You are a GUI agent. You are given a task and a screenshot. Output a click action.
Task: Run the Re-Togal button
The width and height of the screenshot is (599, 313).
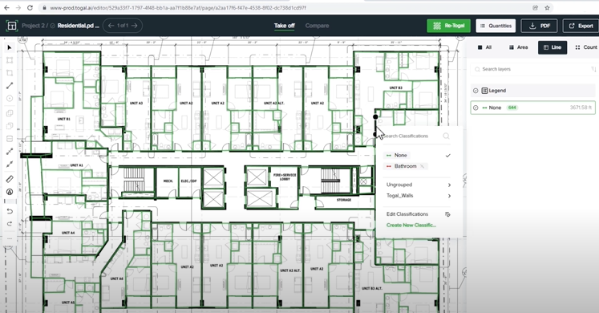coord(448,26)
